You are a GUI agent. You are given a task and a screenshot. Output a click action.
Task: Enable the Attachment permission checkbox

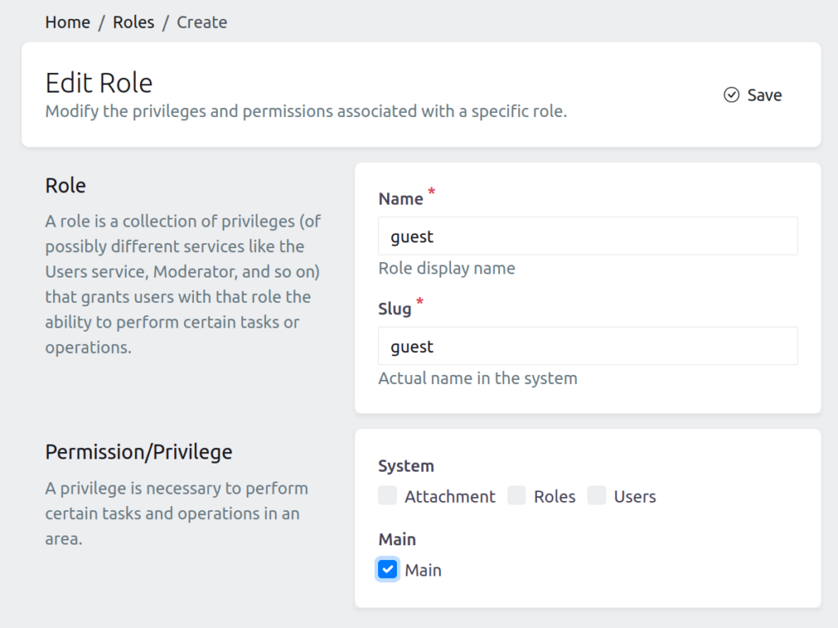point(386,495)
